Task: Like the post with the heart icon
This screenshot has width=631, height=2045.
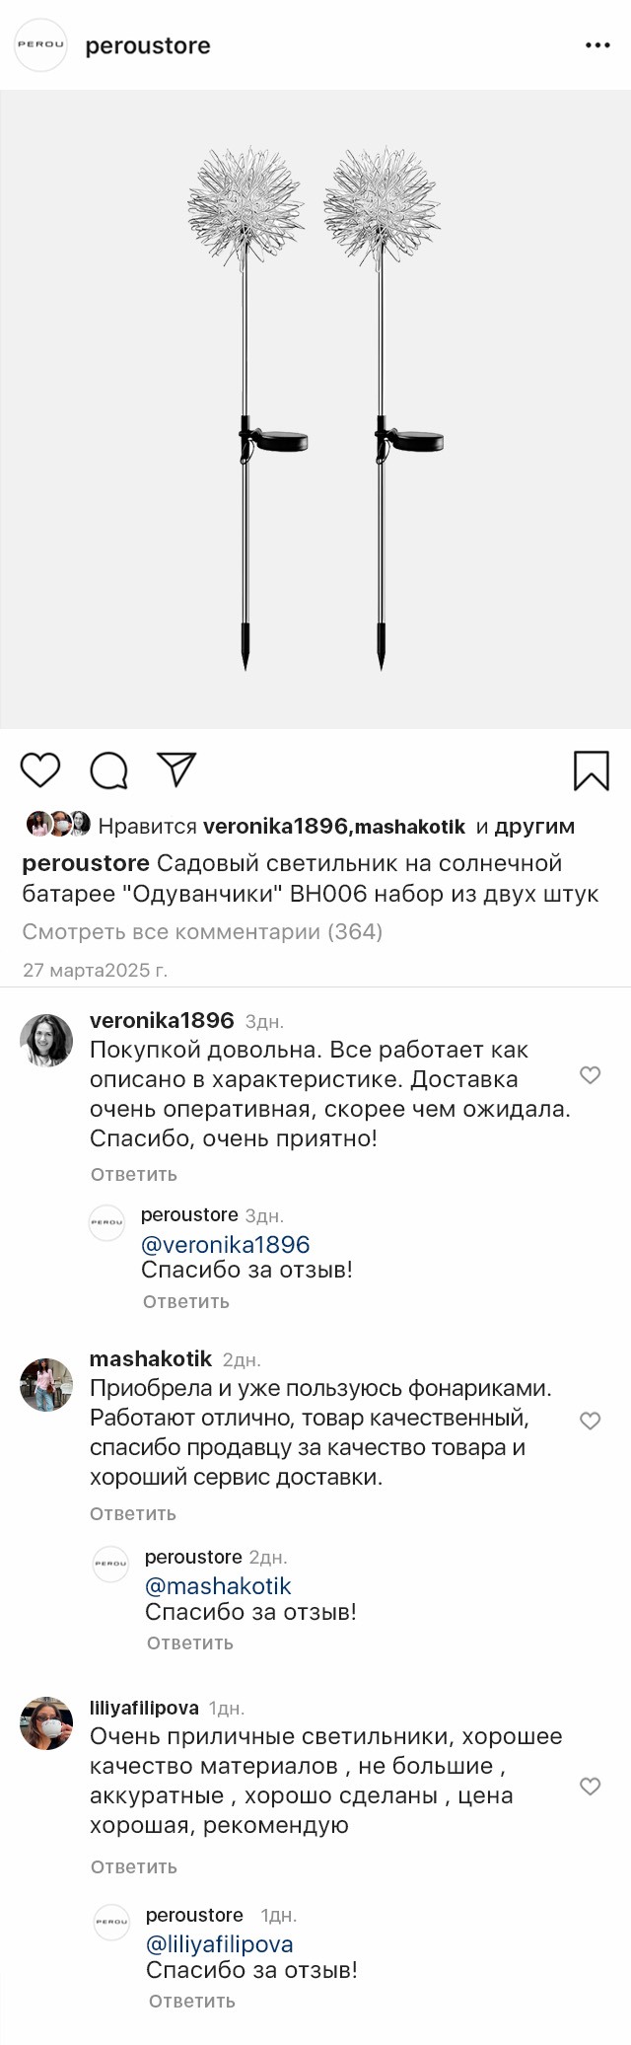Action: pyautogui.click(x=40, y=770)
